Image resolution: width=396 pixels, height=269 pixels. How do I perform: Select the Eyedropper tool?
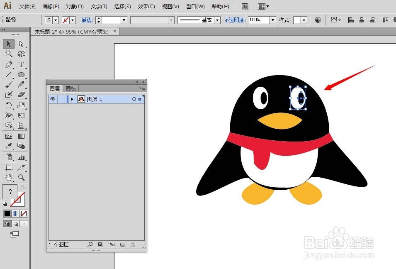pyautogui.click(x=9, y=146)
